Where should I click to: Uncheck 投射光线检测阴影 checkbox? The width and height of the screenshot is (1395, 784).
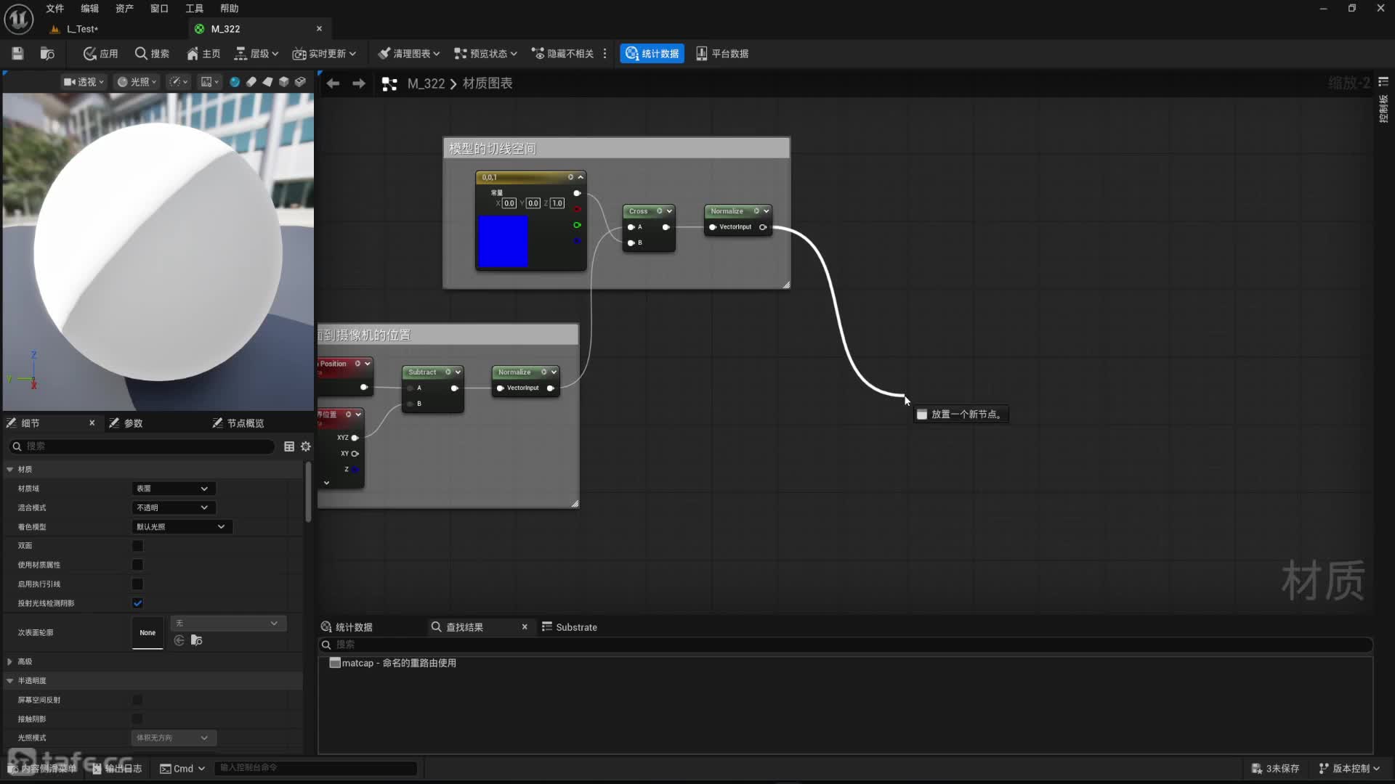tap(137, 603)
